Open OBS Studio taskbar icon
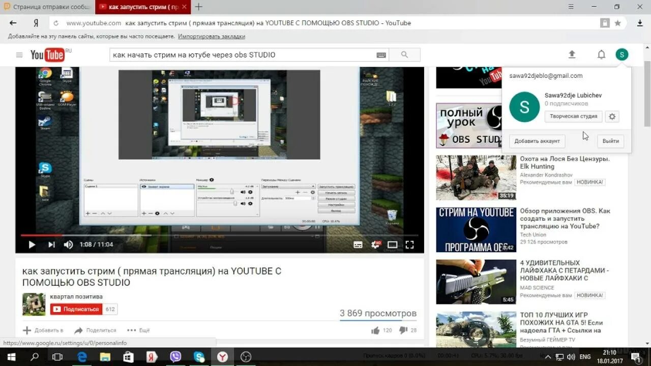 click(x=246, y=357)
